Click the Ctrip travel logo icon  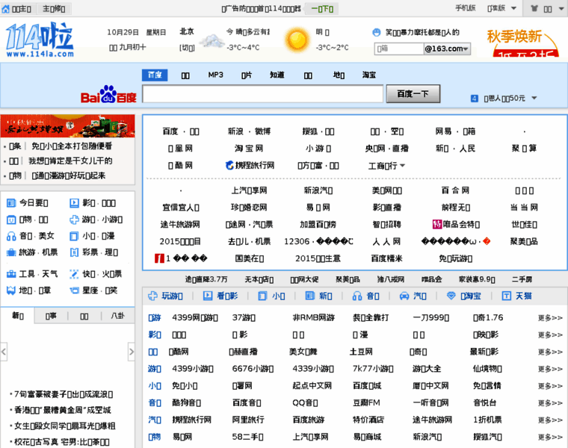pos(229,166)
